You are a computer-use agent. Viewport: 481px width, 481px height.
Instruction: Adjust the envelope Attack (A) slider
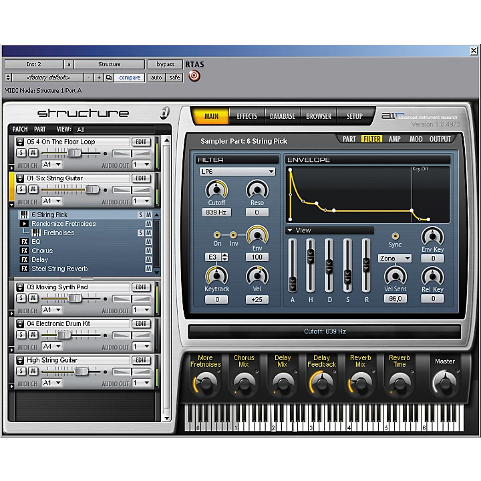click(x=293, y=283)
